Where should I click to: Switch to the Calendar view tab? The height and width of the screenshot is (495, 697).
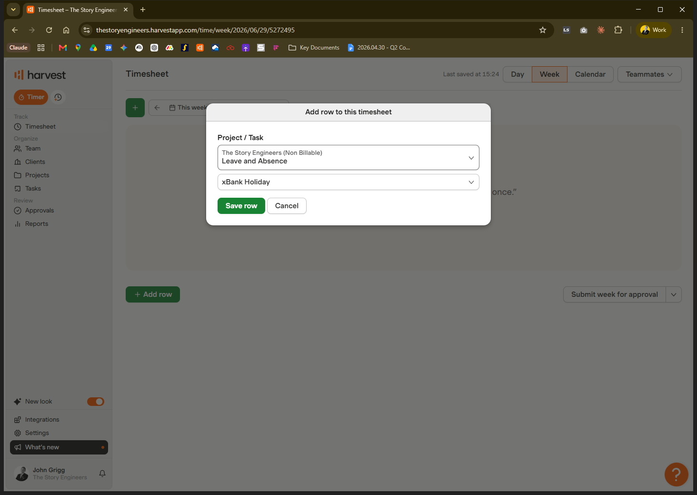click(x=590, y=74)
